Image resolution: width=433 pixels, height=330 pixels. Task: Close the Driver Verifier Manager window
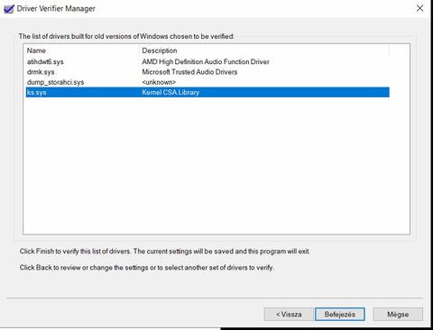419,8
